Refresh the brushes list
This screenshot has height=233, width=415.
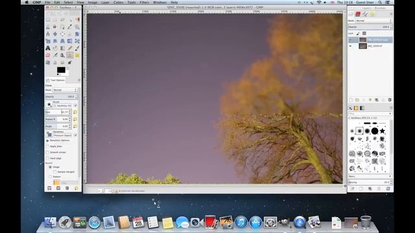point(388,188)
